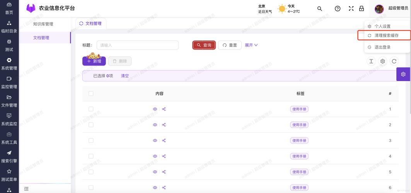
Task: Click 清空 to clear selection
Action: coord(125,76)
